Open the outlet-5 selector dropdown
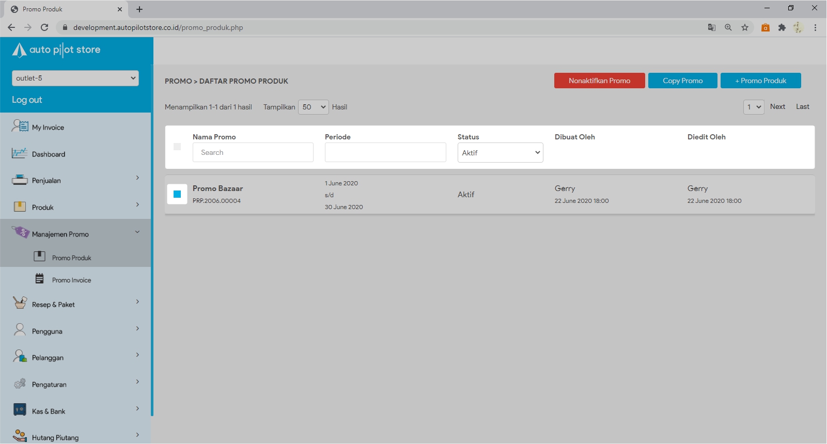The height and width of the screenshot is (444, 827). point(75,78)
